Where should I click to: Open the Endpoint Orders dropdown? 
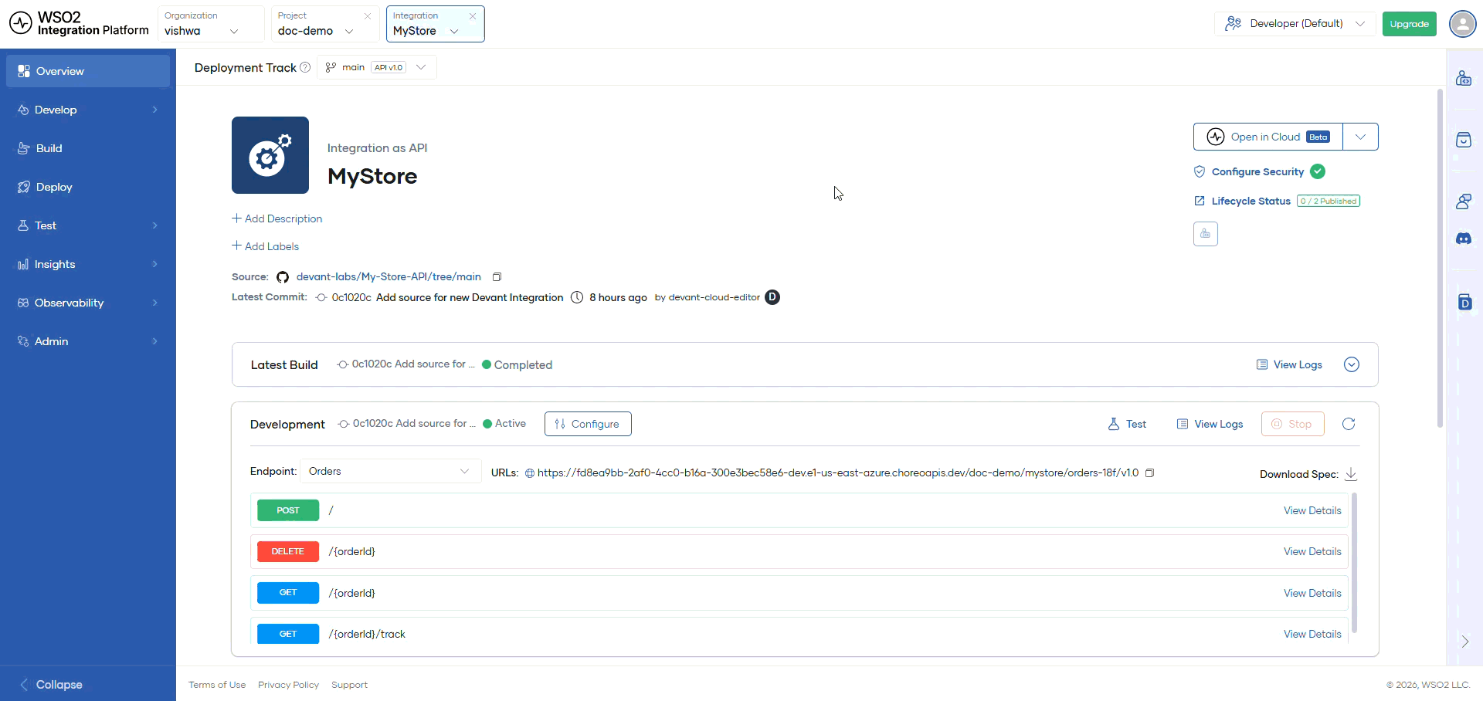[x=389, y=471]
